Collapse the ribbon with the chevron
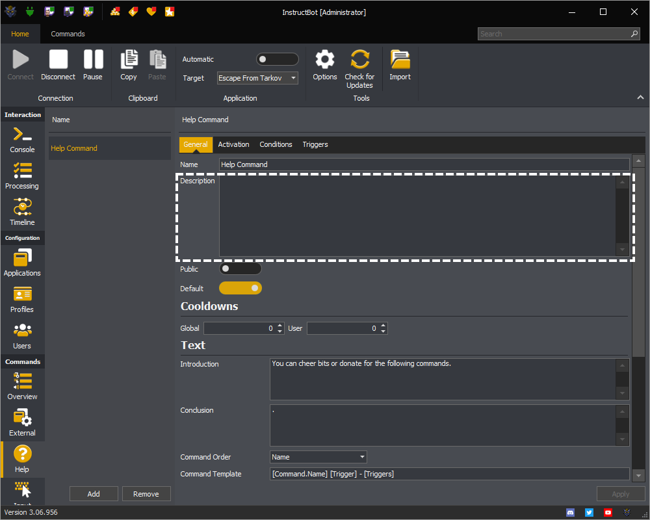This screenshot has width=650, height=520. [x=640, y=97]
